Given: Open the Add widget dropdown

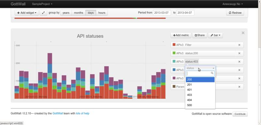Looking at the screenshot, I should coord(27,13).
